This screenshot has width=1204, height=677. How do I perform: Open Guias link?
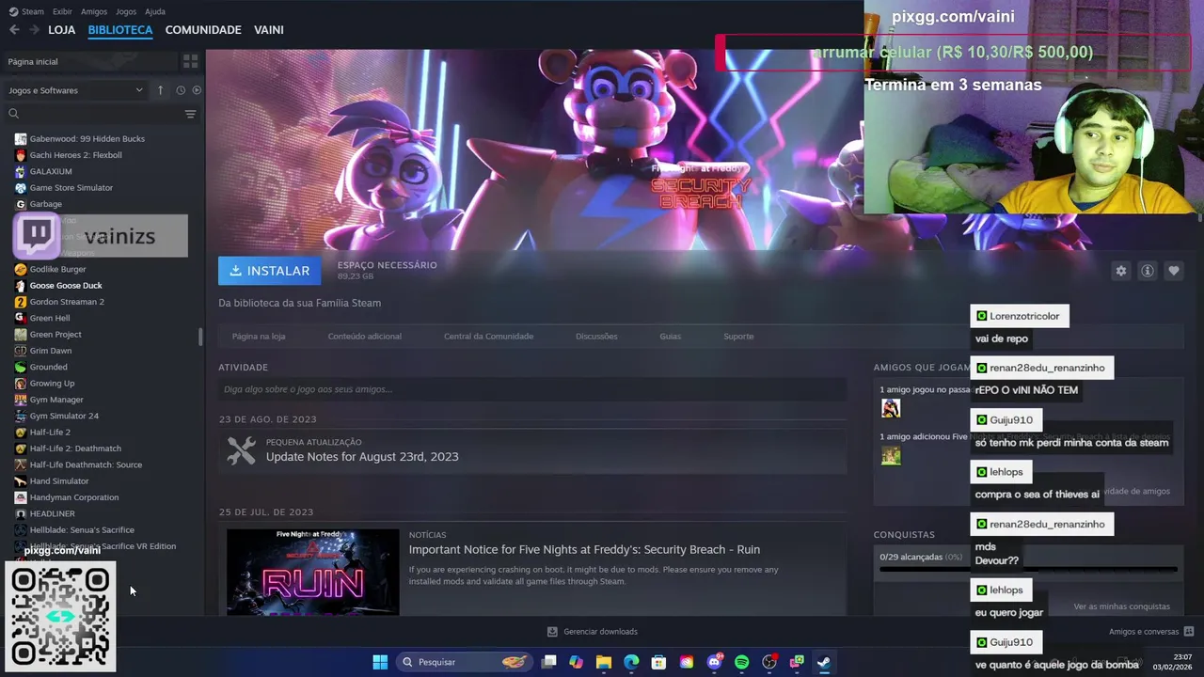[671, 337]
